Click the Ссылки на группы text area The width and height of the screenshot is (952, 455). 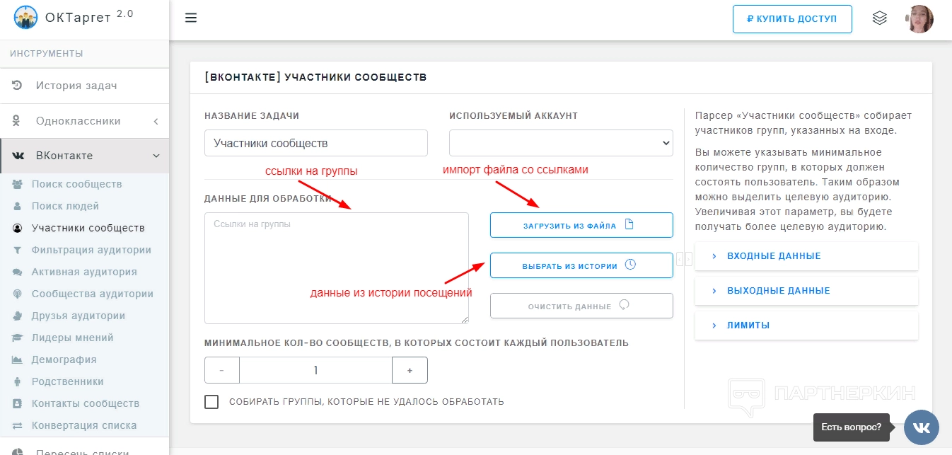coord(336,268)
